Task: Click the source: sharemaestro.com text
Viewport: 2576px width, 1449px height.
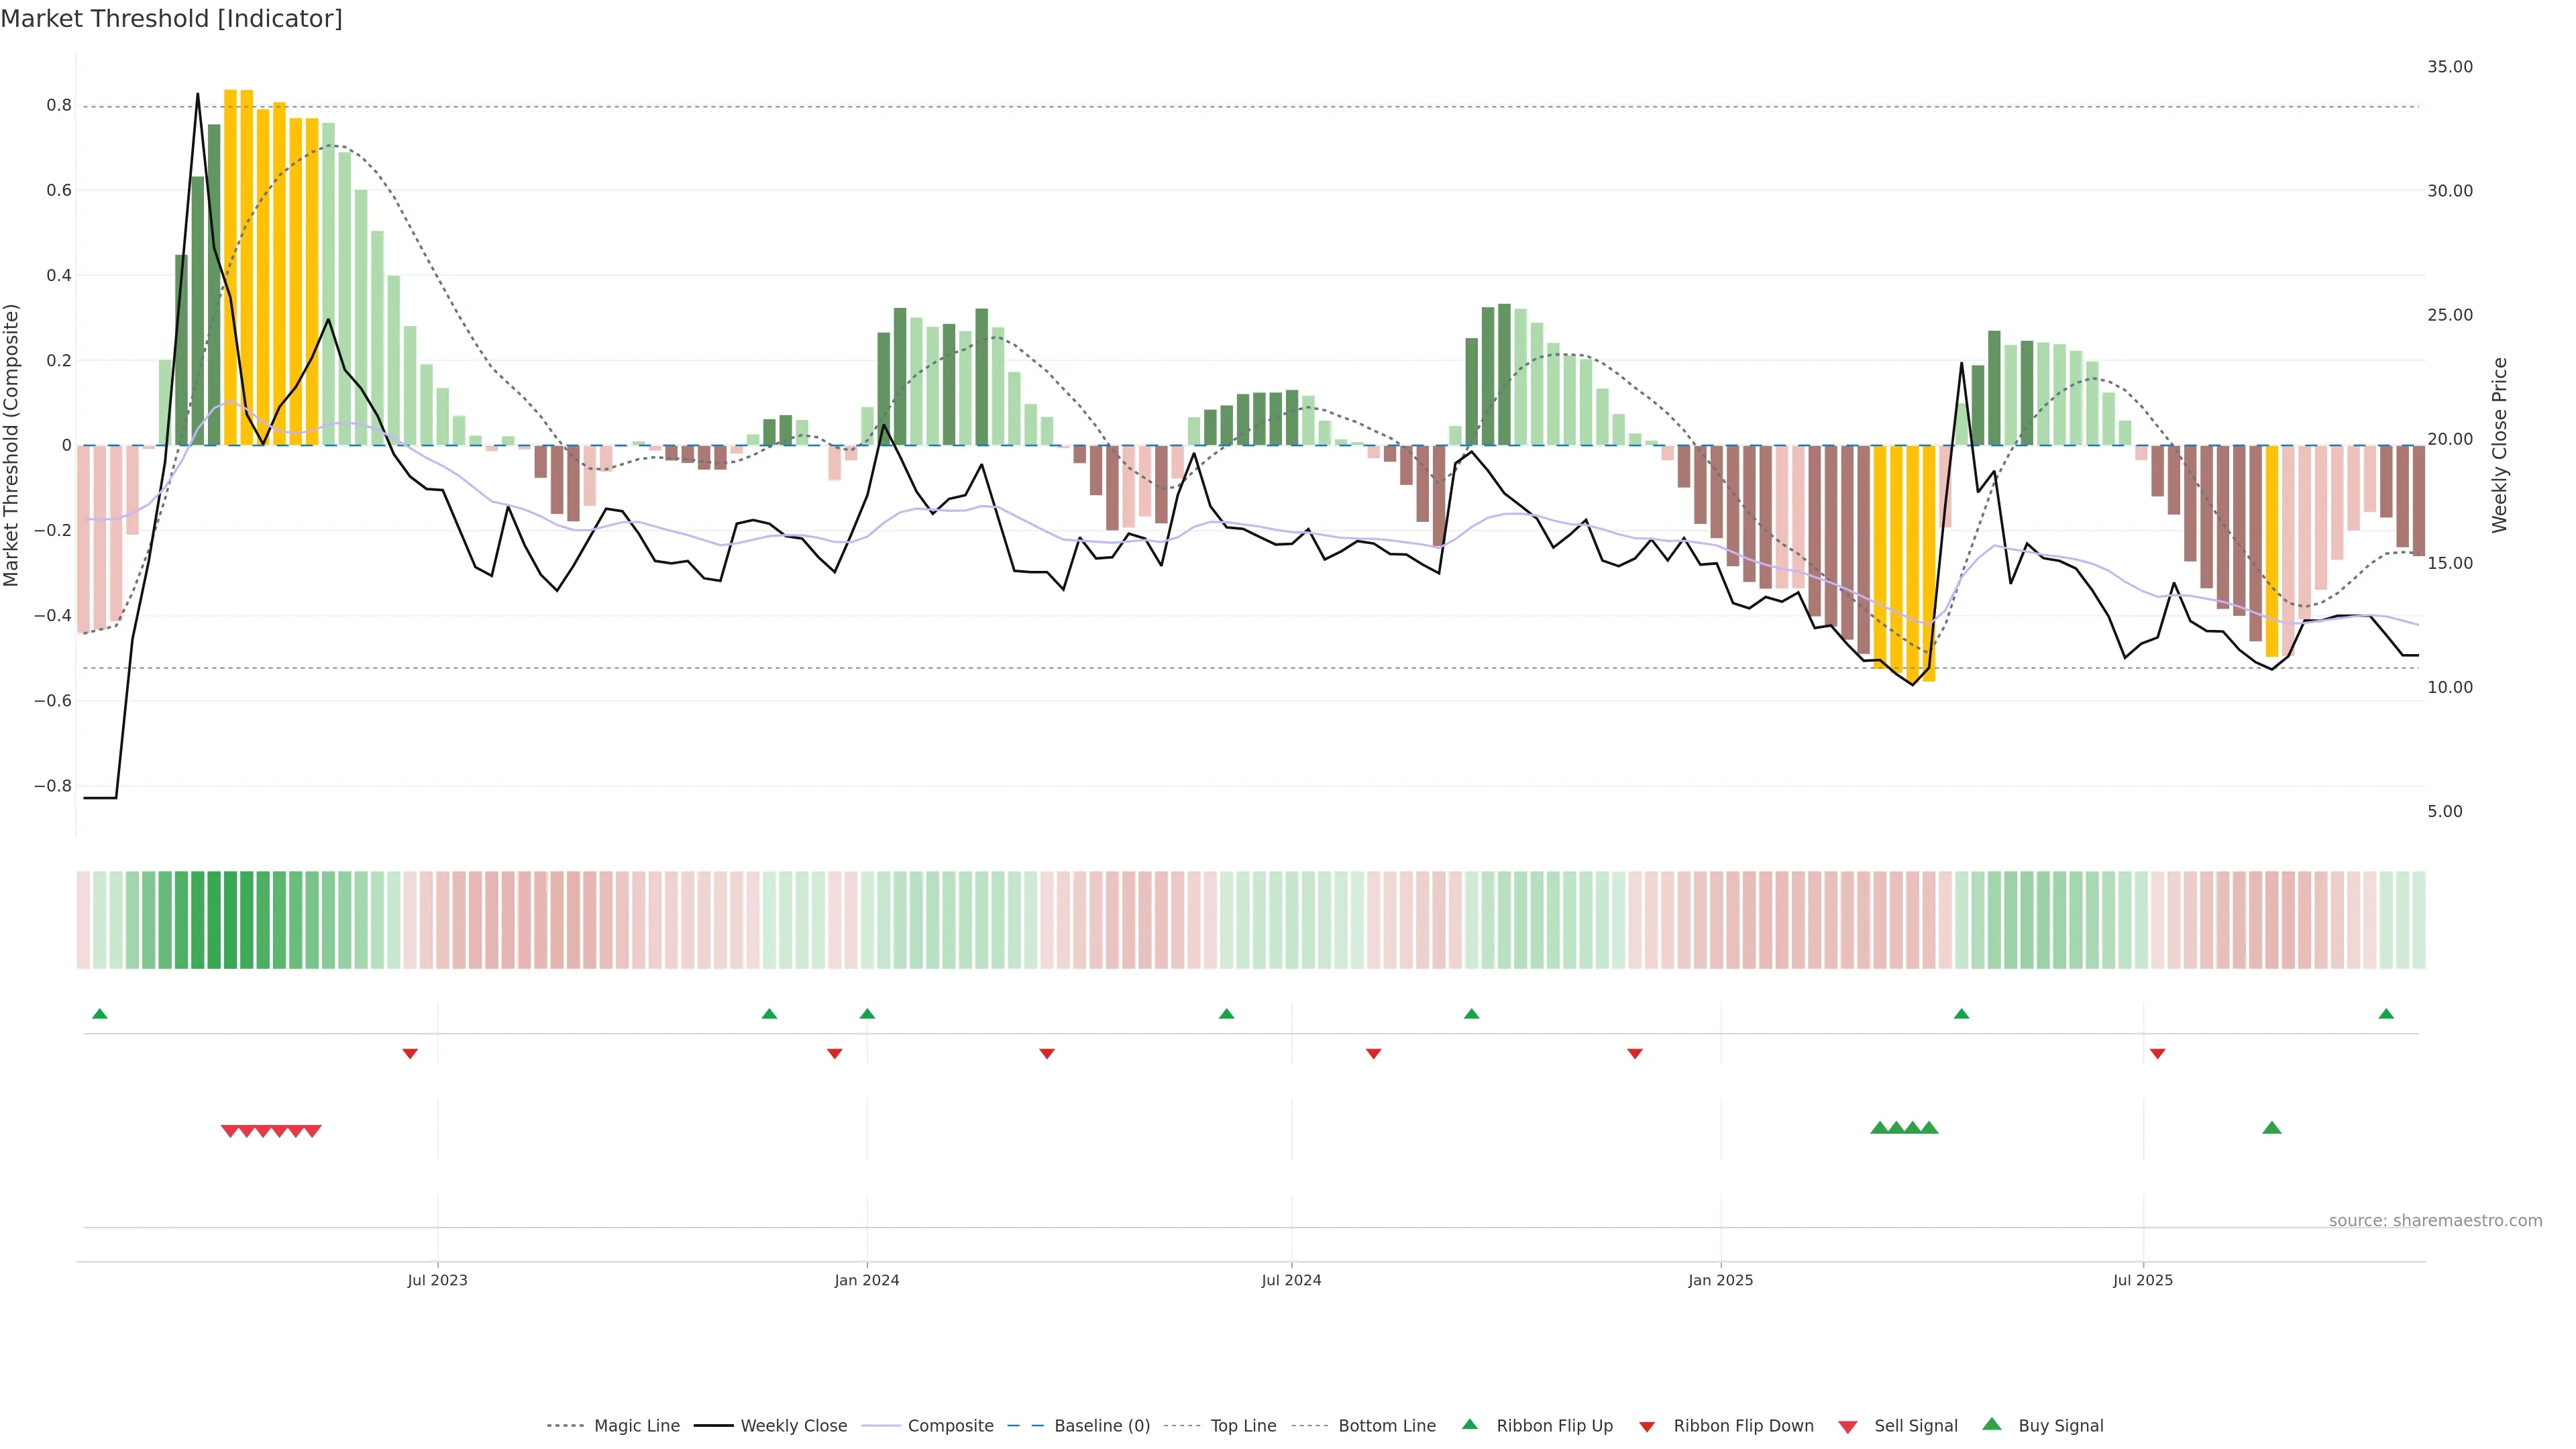Action: click(x=2435, y=1220)
